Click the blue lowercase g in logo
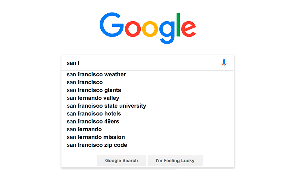The height and width of the screenshot is (178, 295). click(x=167, y=31)
